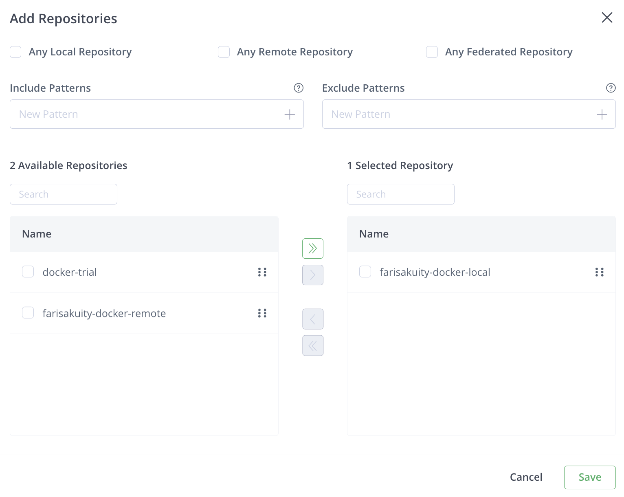The height and width of the screenshot is (497, 624).
Task: Click the plus icon in Include Patterns field
Action: click(290, 114)
